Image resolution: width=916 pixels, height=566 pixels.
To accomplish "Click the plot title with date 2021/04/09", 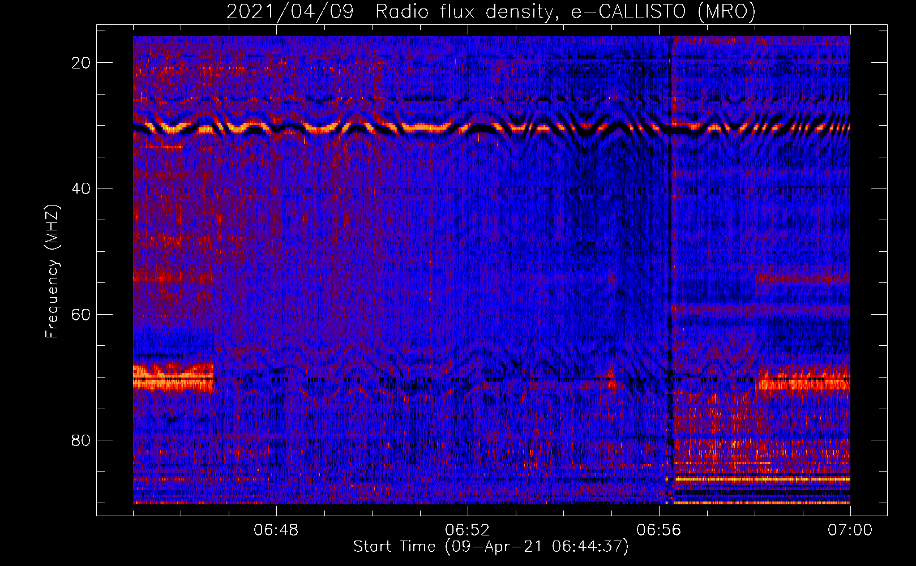I will (491, 11).
